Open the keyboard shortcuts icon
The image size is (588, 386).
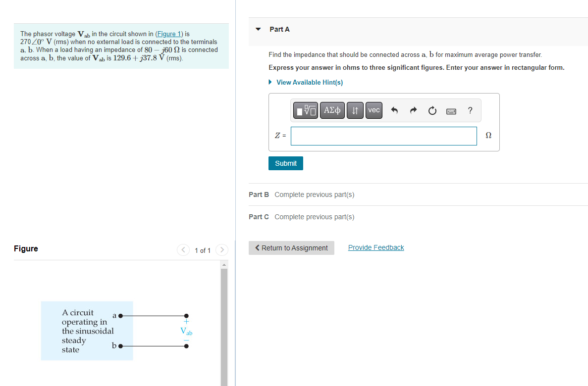(451, 110)
